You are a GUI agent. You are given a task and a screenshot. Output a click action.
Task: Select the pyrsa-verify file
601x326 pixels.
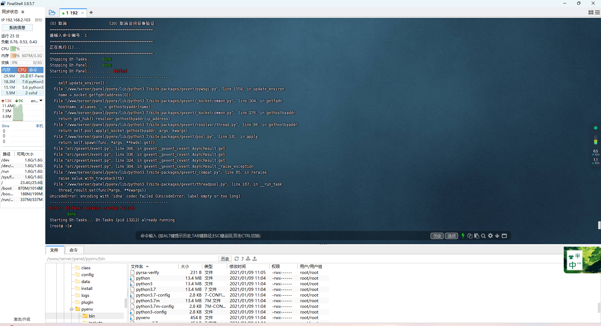click(x=229, y=272)
